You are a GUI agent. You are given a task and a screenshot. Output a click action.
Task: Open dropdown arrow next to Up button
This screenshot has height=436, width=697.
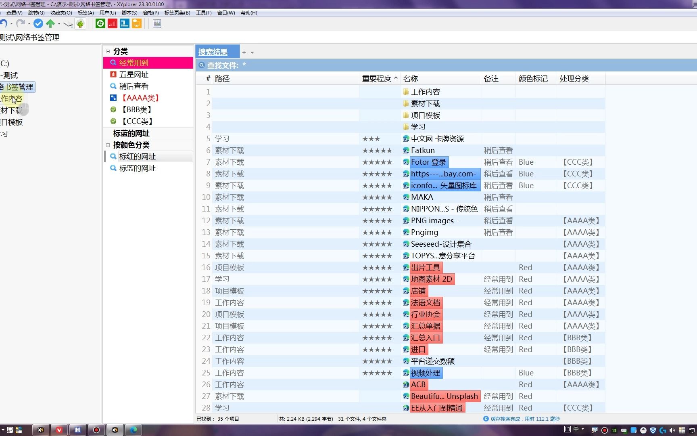(59, 24)
